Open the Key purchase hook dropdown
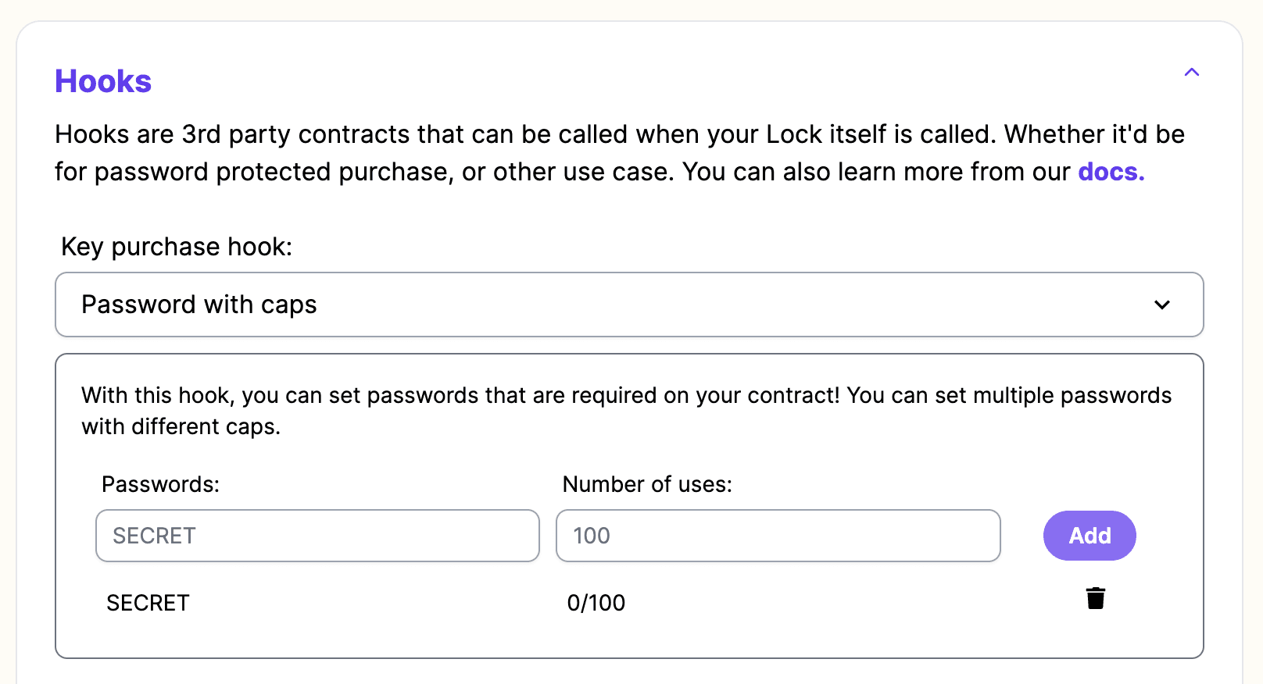 (x=629, y=305)
